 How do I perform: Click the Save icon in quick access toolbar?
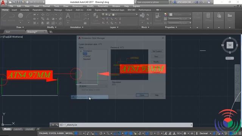click(19, 2)
